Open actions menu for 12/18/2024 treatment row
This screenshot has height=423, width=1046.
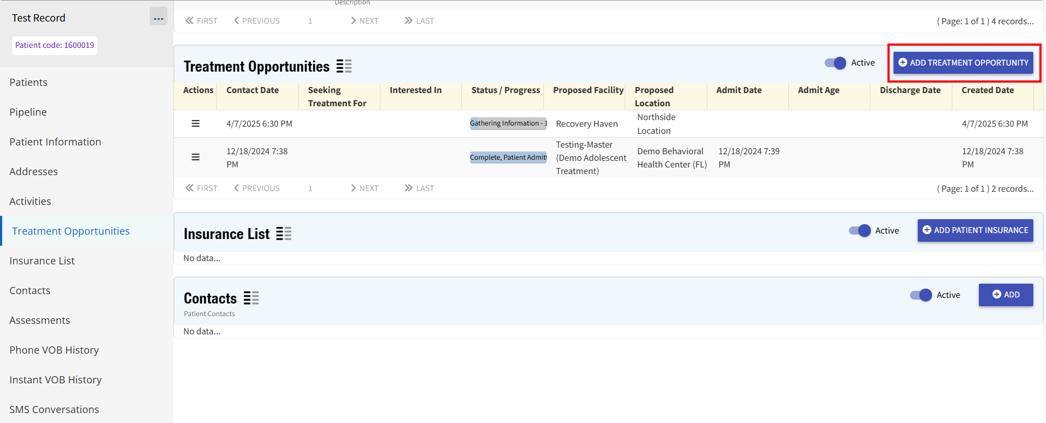[x=195, y=158]
